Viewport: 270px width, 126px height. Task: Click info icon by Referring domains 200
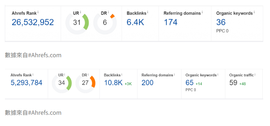click(x=174, y=74)
